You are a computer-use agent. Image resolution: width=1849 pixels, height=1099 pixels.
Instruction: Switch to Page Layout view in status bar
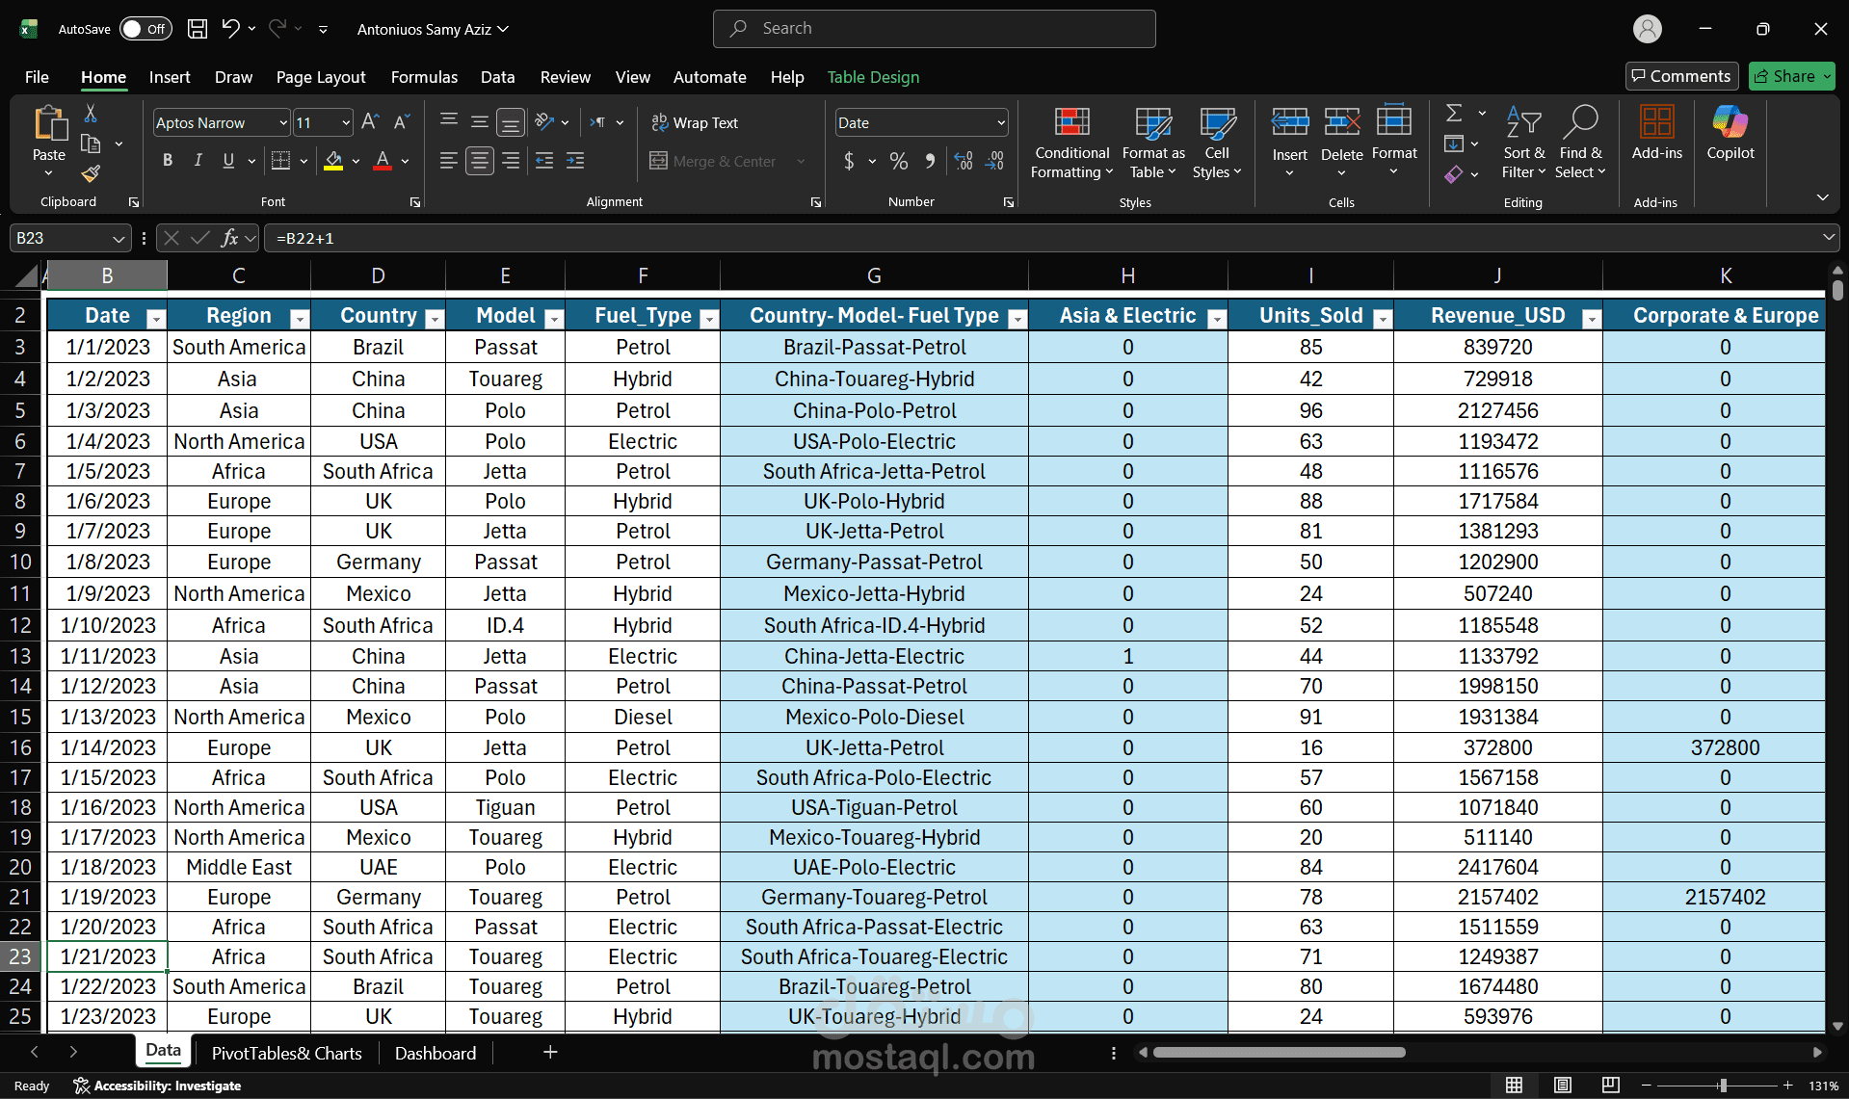click(1563, 1086)
